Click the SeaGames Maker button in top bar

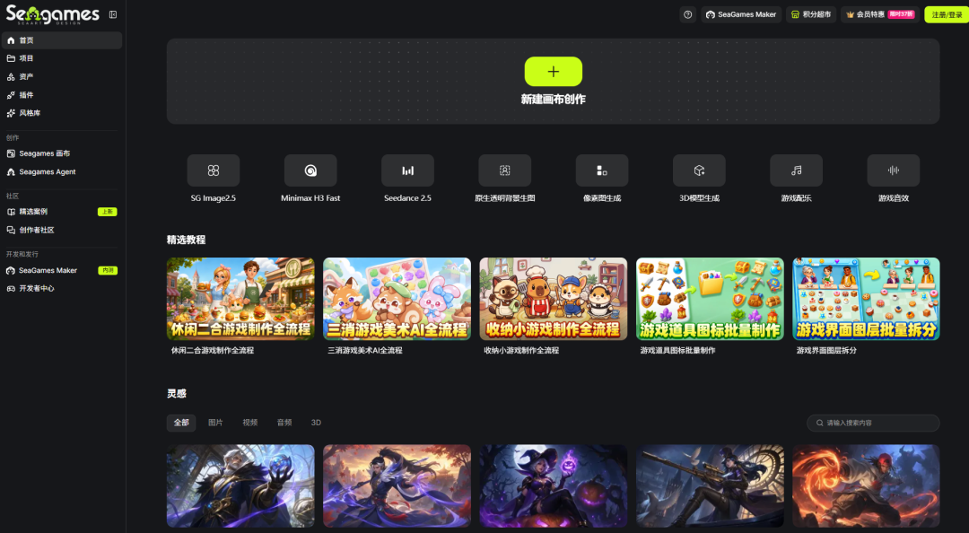tap(741, 14)
